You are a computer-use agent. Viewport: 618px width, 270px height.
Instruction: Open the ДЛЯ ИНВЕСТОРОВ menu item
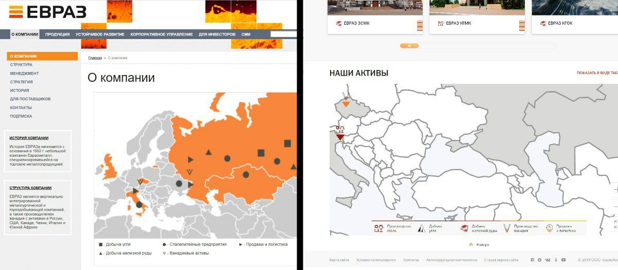point(217,34)
